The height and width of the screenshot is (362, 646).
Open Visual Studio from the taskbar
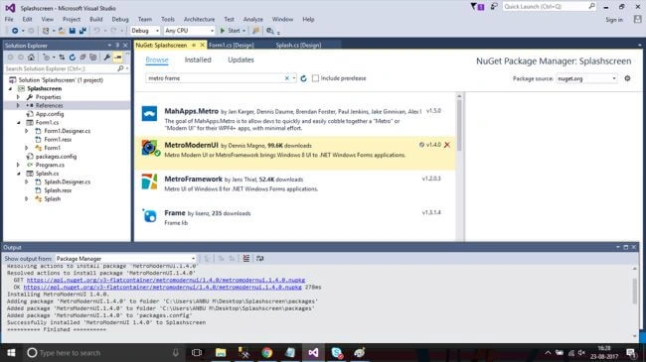[x=313, y=352]
